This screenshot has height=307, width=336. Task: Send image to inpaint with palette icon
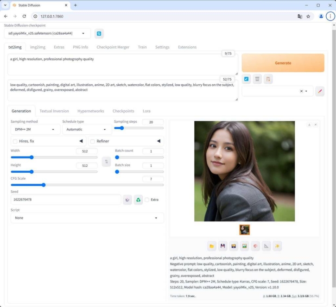[255, 246]
